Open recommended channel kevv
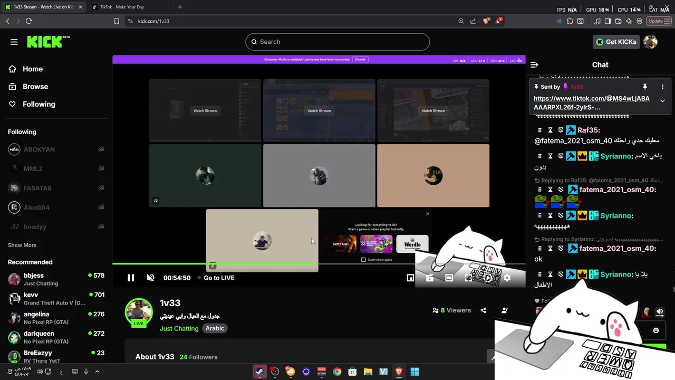This screenshot has width=675, height=380. pos(56,299)
